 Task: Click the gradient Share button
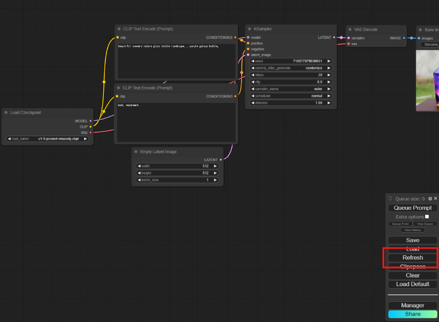click(413, 314)
